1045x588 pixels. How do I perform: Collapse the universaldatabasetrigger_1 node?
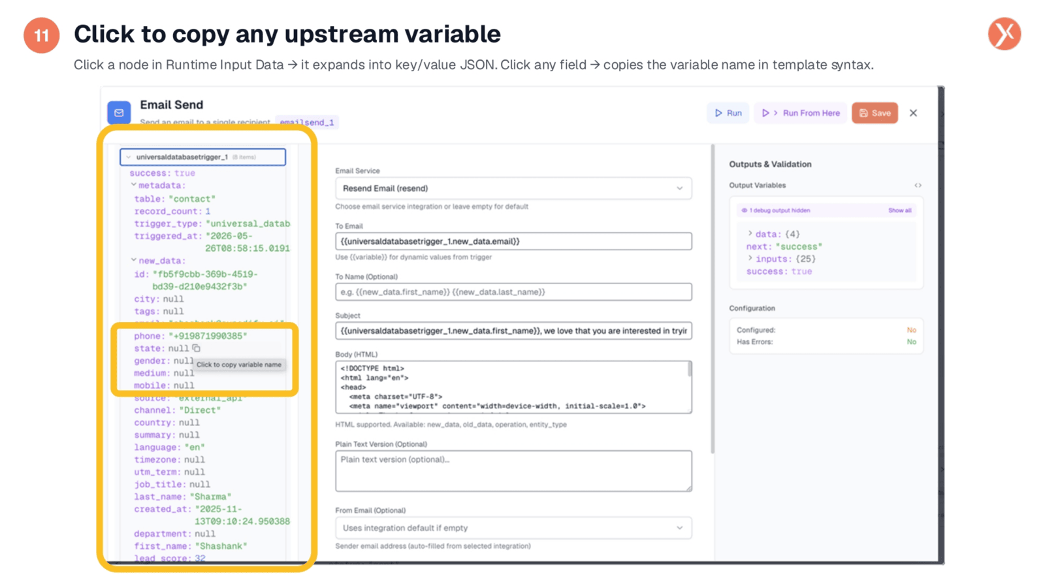click(129, 157)
